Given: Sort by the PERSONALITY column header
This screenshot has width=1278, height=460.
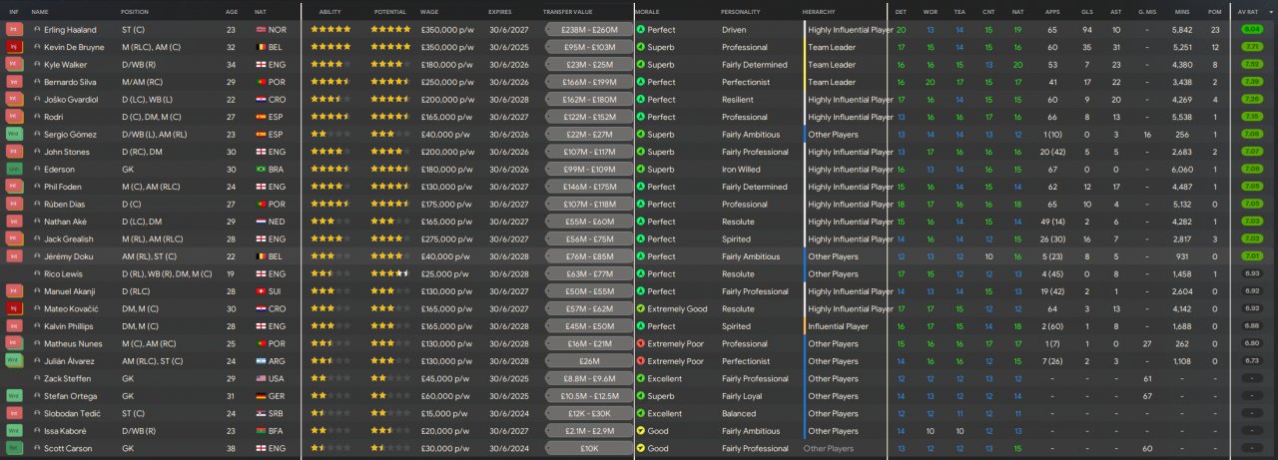Looking at the screenshot, I should point(741,11).
